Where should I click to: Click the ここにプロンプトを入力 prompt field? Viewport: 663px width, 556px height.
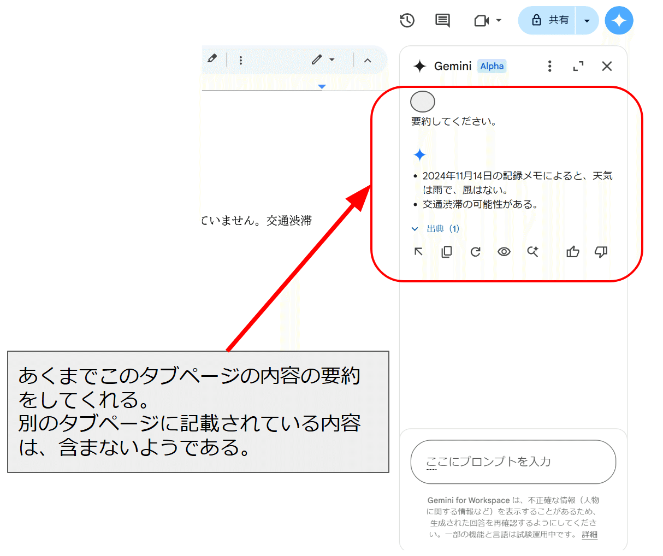(513, 462)
